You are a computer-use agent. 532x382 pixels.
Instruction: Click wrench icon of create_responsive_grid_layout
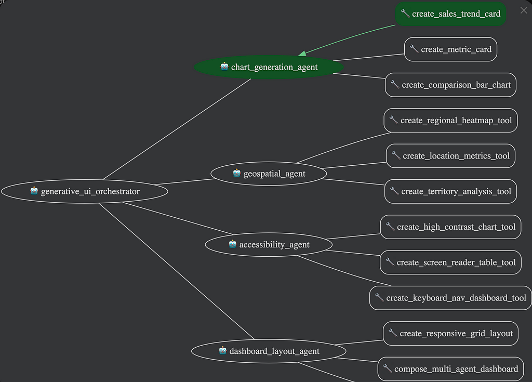tap(393, 333)
